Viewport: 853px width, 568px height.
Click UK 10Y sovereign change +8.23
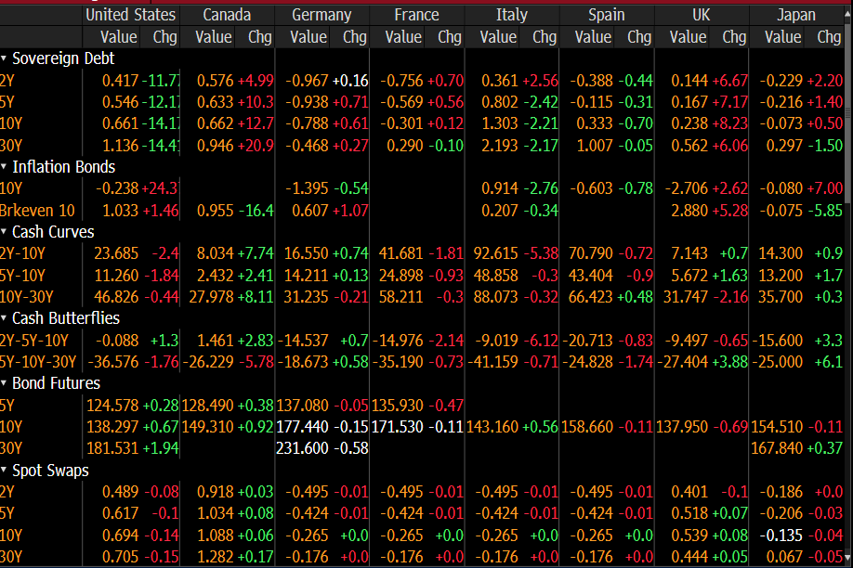click(730, 123)
